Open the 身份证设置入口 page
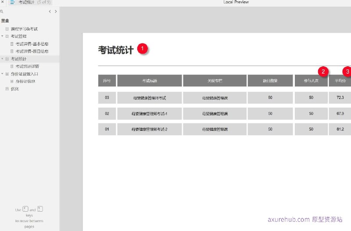 pos(25,74)
